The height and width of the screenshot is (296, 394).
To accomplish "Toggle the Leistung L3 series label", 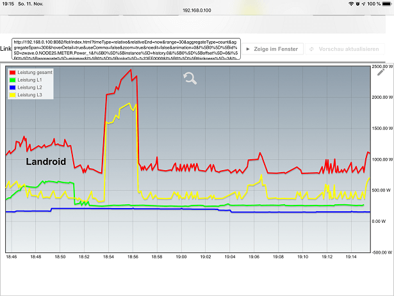I will tap(29, 94).
